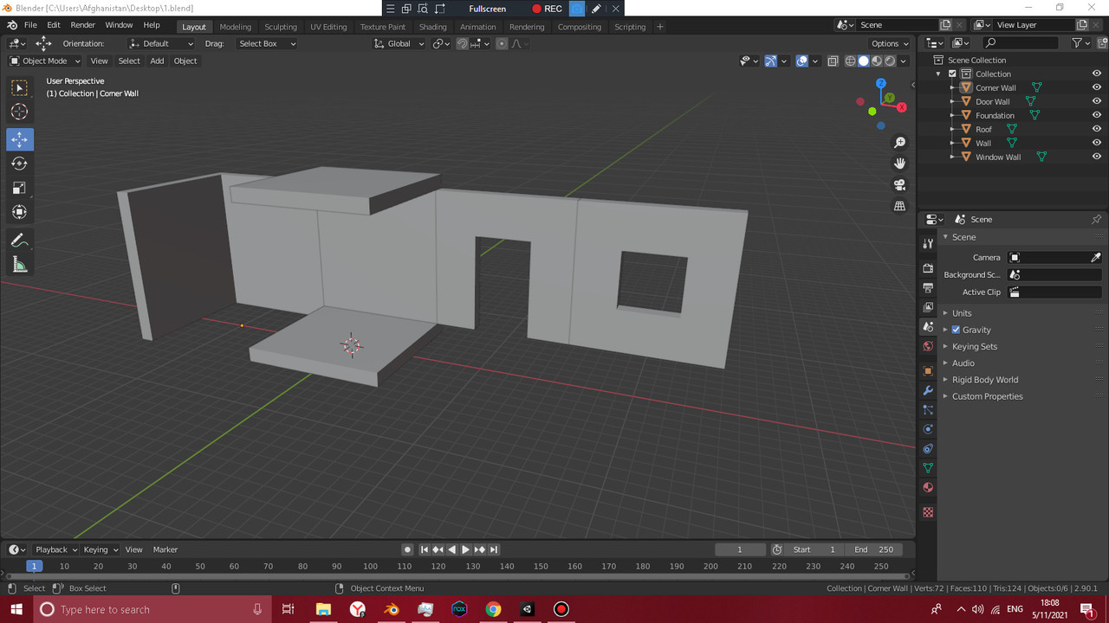Expand the Gravity settings checkbox section
Screen dimensions: 1109x623
[x=945, y=329]
